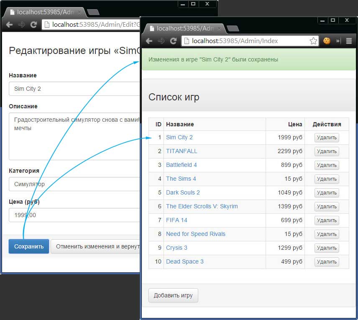Close the tab in the Admin/Edit window

[x=79, y=12]
